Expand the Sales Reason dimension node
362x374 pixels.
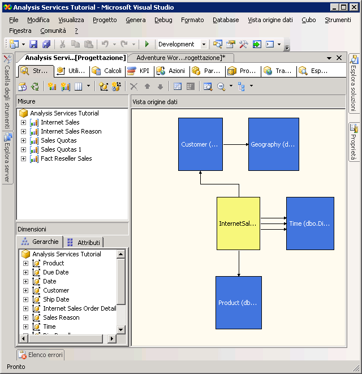coord(26,318)
